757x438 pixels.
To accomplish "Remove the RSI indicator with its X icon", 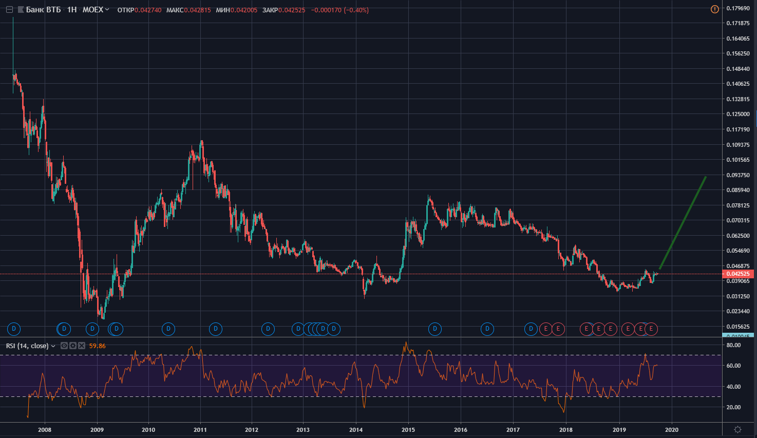I will pos(82,346).
